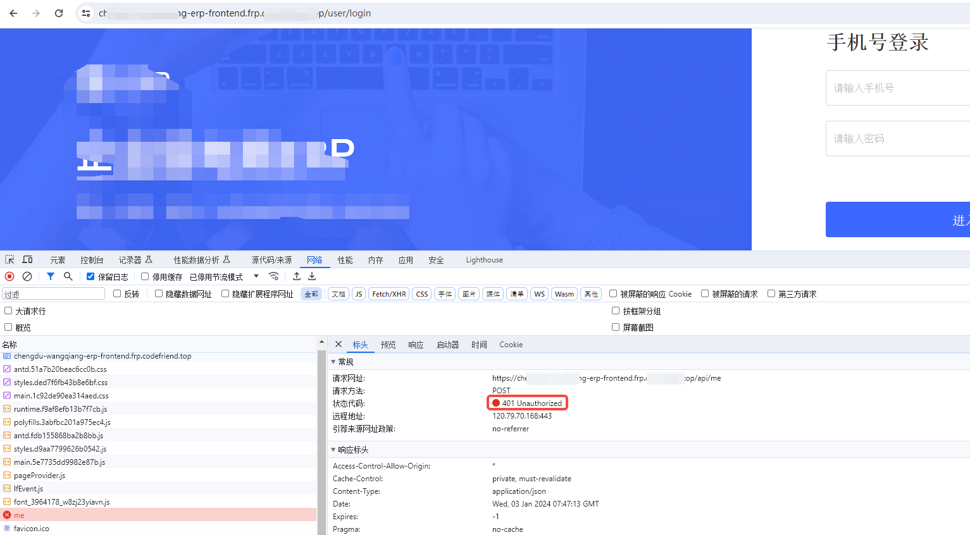Open network conditions via the Wi-Fi icon
Screen dimensions: 970x535
pyautogui.click(x=273, y=276)
